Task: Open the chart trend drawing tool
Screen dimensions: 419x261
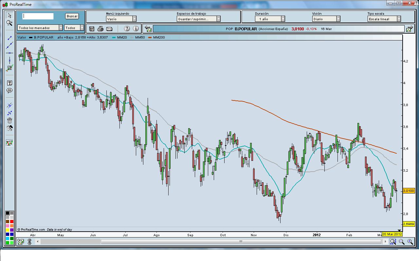Action: click(x=9, y=68)
